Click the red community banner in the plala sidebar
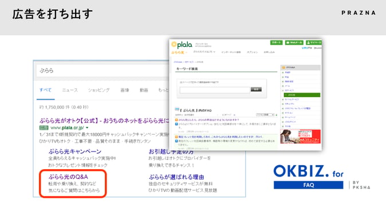Image resolution: width=386 pixels, height=208 pixels. coord(300,137)
